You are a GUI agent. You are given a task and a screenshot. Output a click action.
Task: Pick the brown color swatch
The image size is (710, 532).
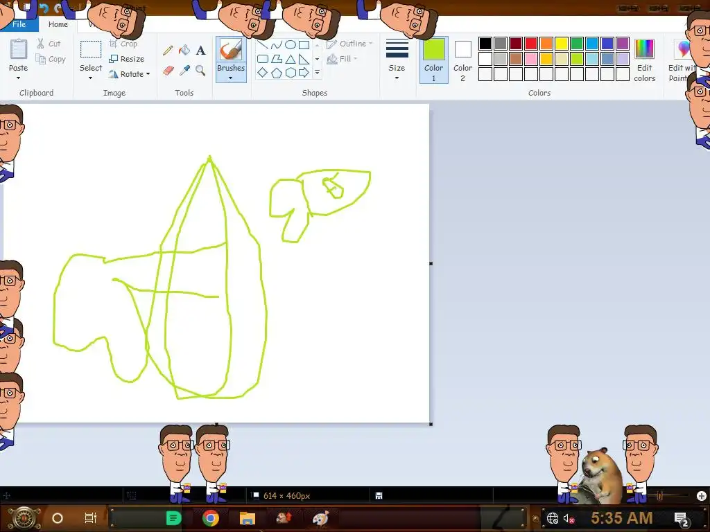[x=516, y=59]
